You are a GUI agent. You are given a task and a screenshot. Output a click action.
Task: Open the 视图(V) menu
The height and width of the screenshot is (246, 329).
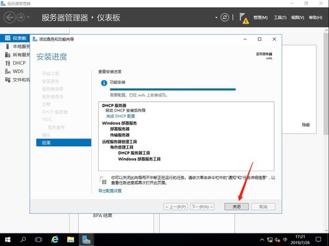click(x=297, y=18)
